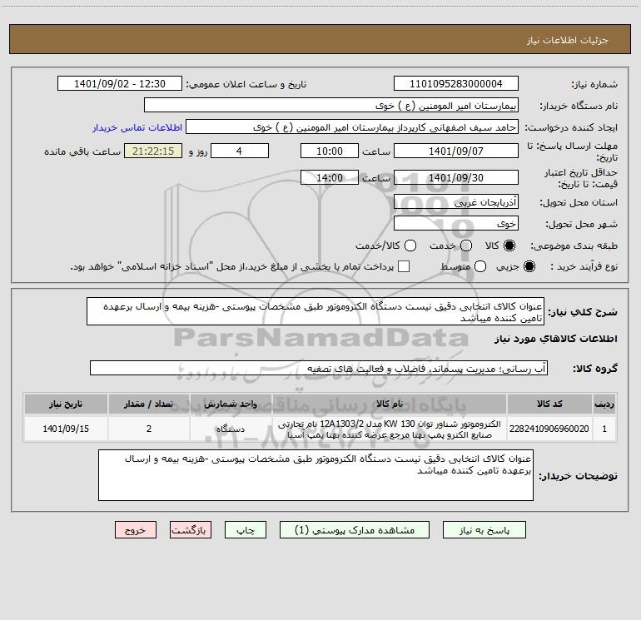The height and width of the screenshot is (620, 641).
Task: Click the توضیحات خریدار text area
Action: coord(316,475)
